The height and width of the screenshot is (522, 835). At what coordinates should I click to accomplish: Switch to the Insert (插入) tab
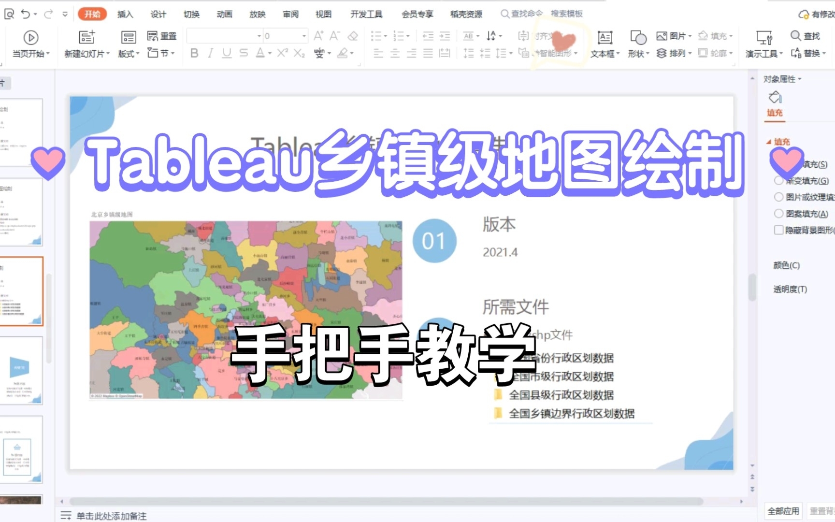coord(125,14)
